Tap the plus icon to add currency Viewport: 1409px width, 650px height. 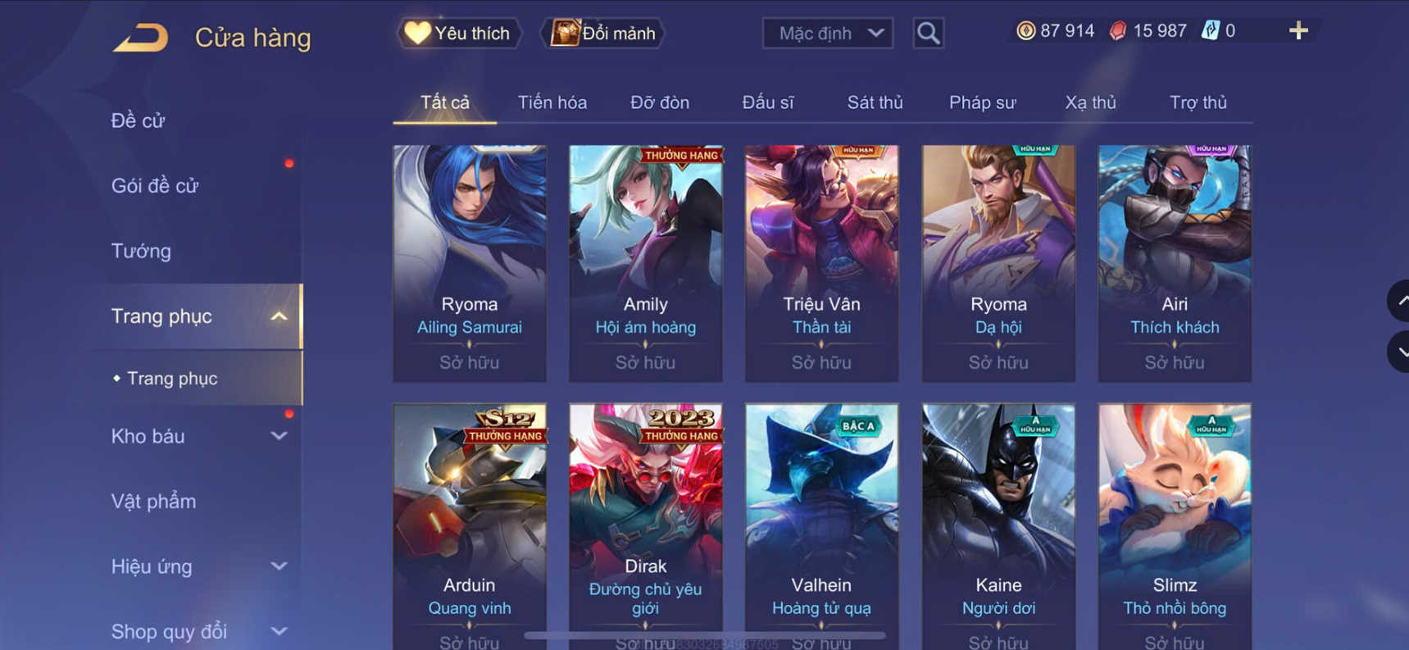1298,31
